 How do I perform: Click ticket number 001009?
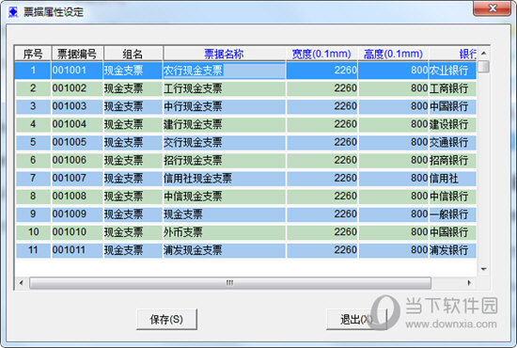point(77,214)
